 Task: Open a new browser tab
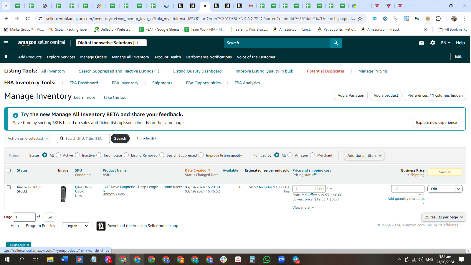pyautogui.click(x=411, y=6)
